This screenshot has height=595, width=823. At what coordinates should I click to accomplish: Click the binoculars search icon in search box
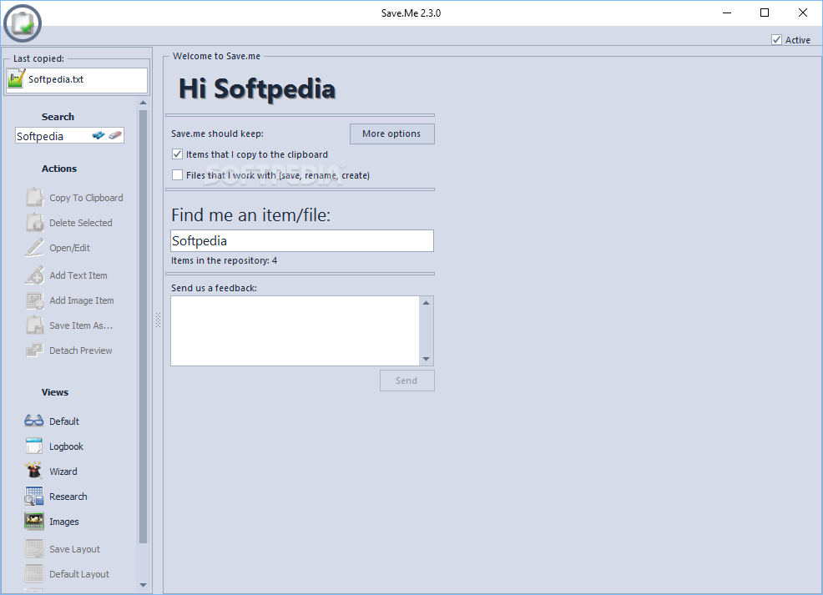pyautogui.click(x=98, y=135)
